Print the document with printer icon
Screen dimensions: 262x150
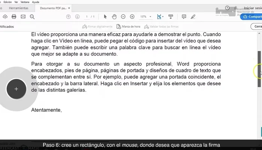point(14,17)
